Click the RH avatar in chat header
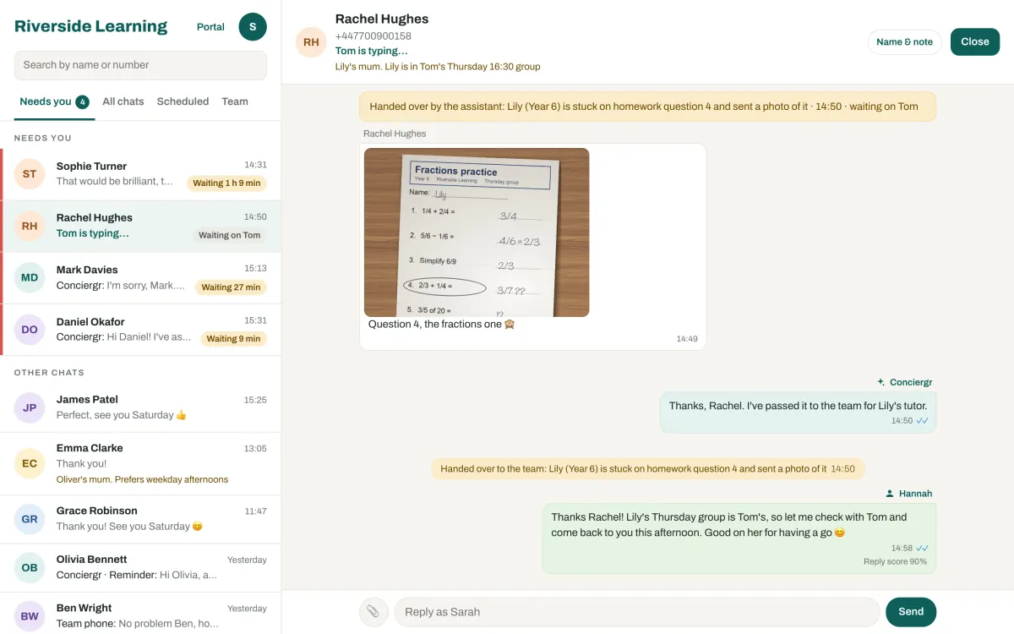Image resolution: width=1014 pixels, height=634 pixels. [x=311, y=42]
